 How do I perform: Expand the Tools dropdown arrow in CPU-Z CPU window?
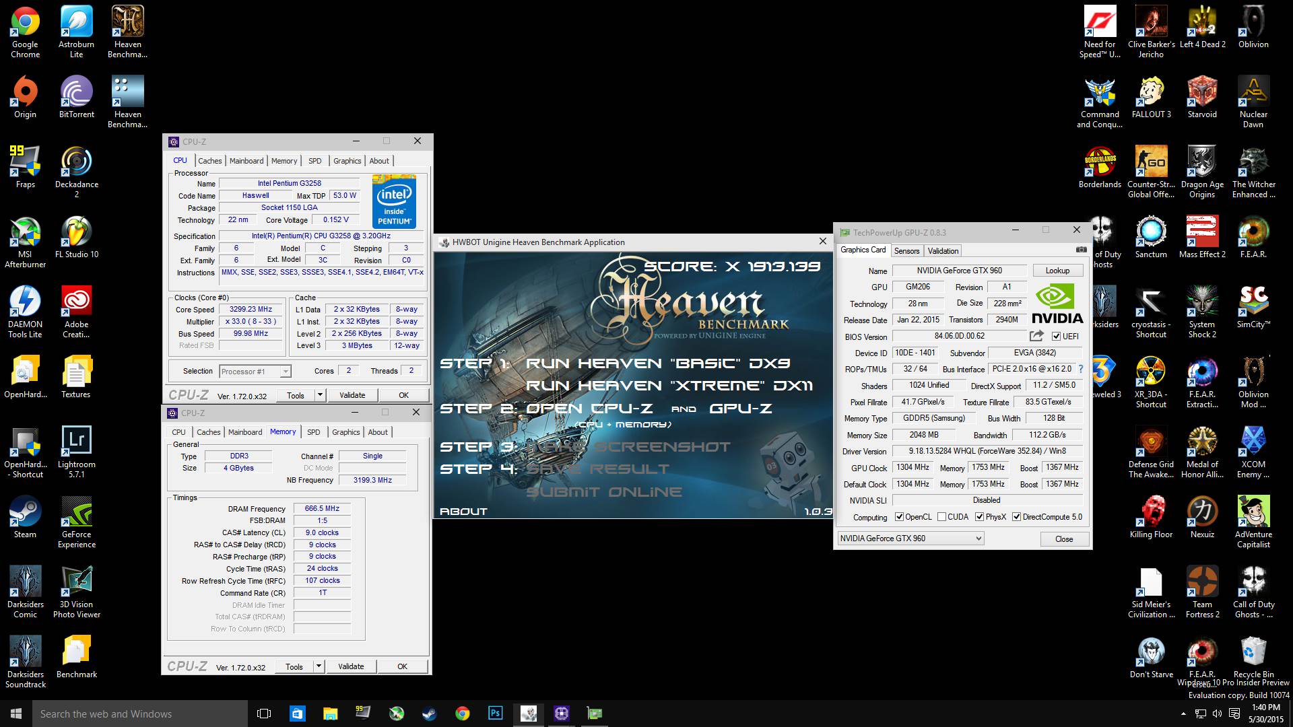321,395
